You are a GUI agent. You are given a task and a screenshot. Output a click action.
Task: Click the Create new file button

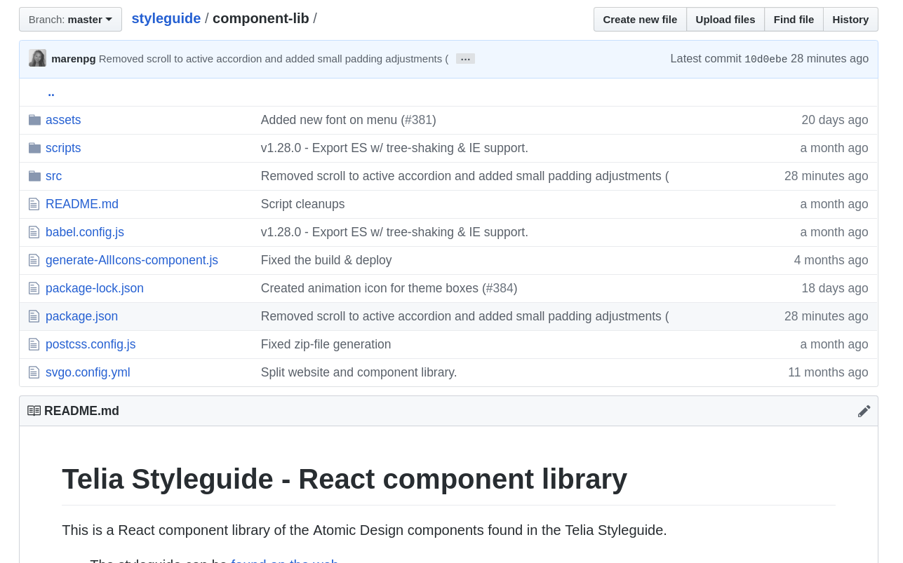point(640,20)
